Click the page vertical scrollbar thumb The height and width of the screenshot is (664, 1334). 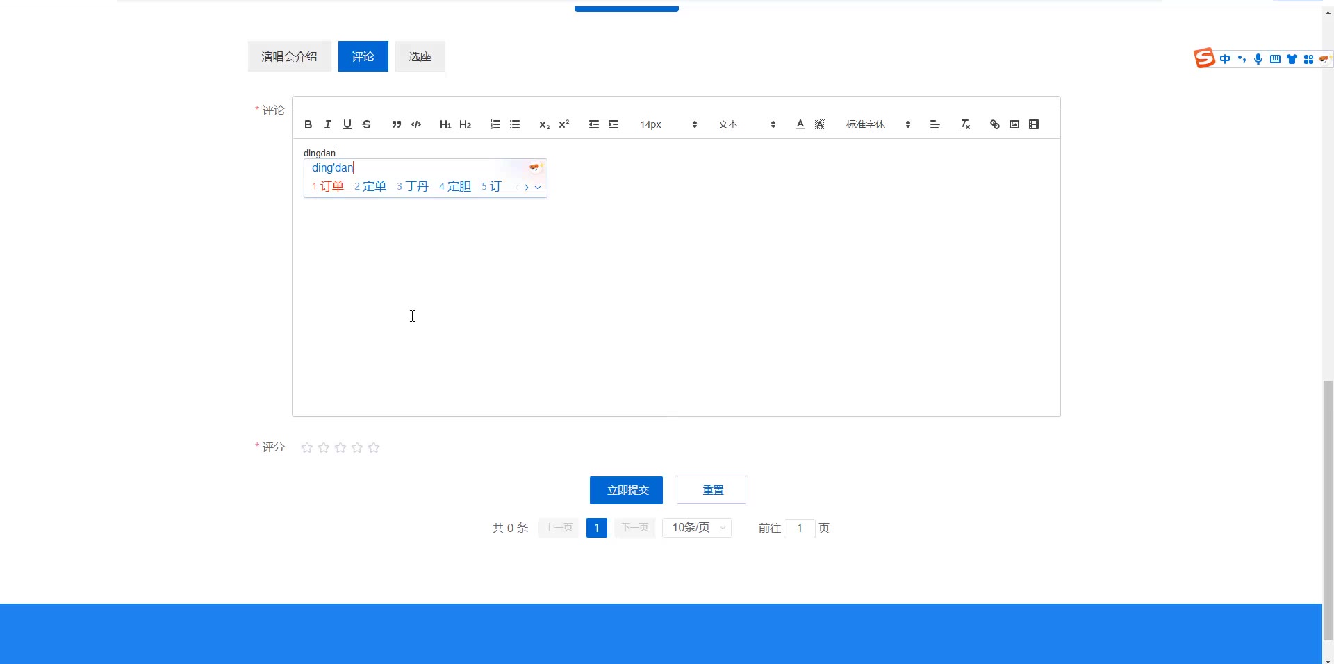[1328, 509]
